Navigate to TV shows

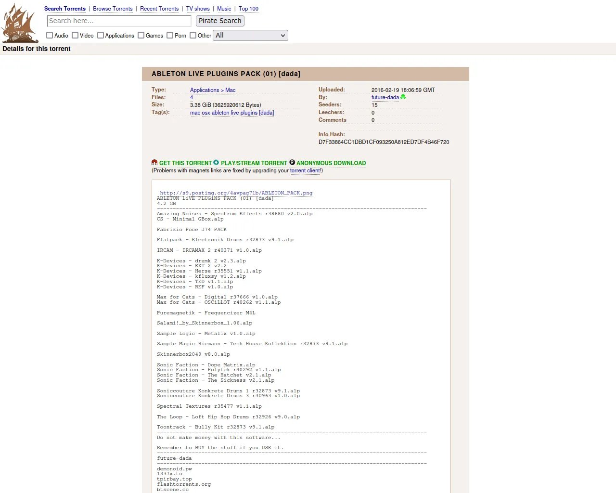[198, 9]
